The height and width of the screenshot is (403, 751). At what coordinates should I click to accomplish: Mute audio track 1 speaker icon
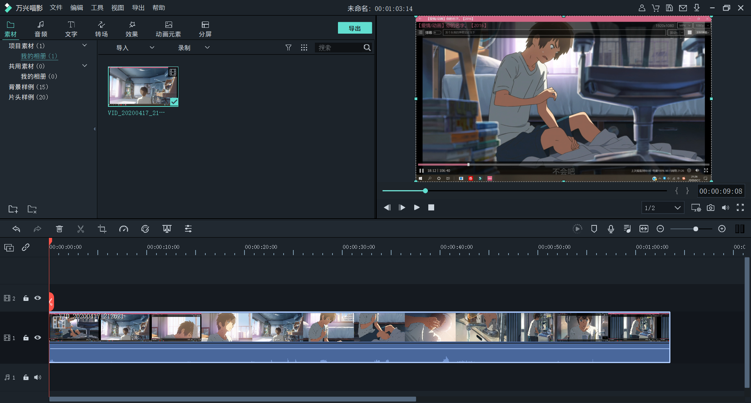38,378
